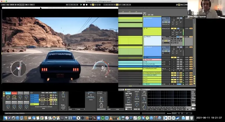
Task: Toggle the arrangement Loop switch
Action: coord(117,5)
